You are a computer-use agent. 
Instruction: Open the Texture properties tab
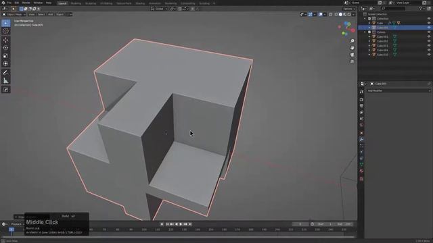tap(361, 179)
